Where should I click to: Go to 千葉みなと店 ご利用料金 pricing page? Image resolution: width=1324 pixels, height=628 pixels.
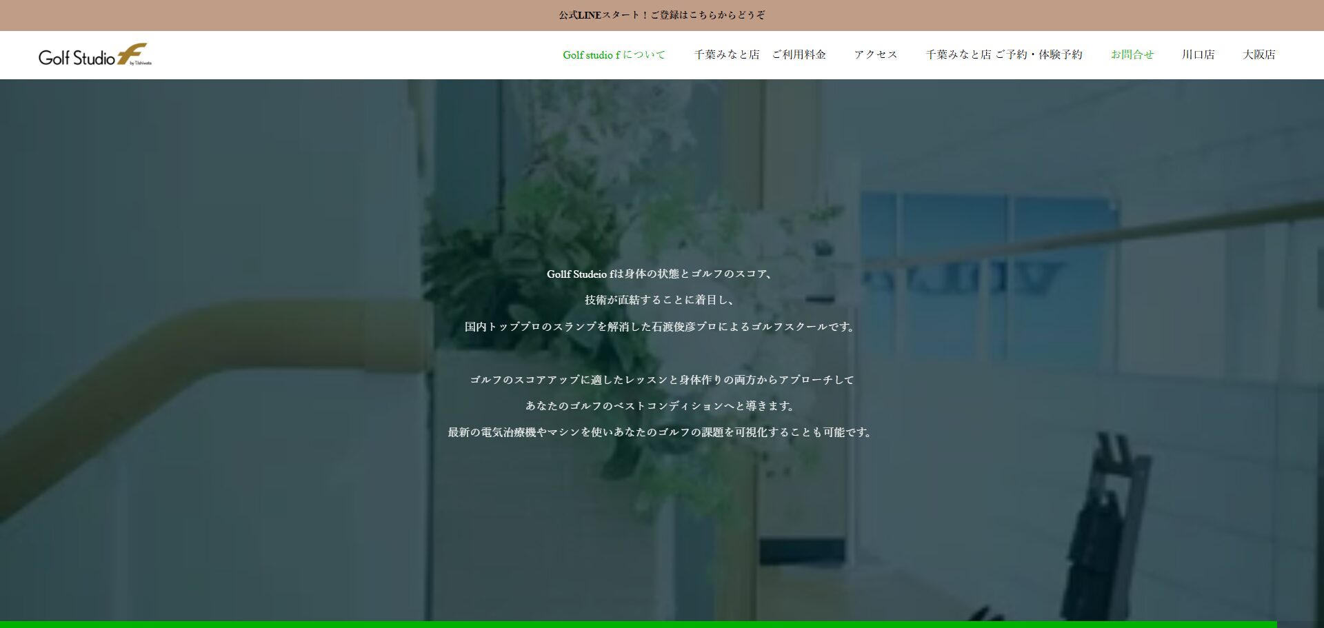click(x=759, y=55)
